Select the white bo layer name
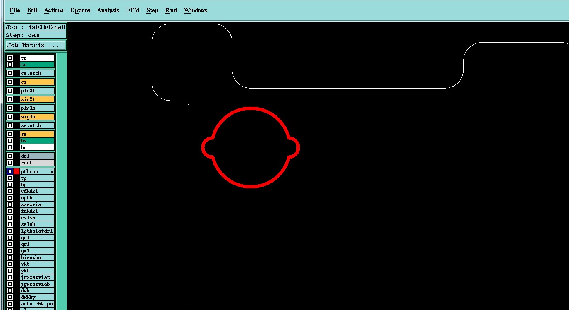Image resolution: width=569 pixels, height=310 pixels. click(x=37, y=147)
